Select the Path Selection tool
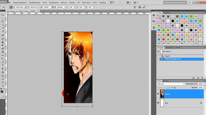206x115 pixels. tap(3, 69)
